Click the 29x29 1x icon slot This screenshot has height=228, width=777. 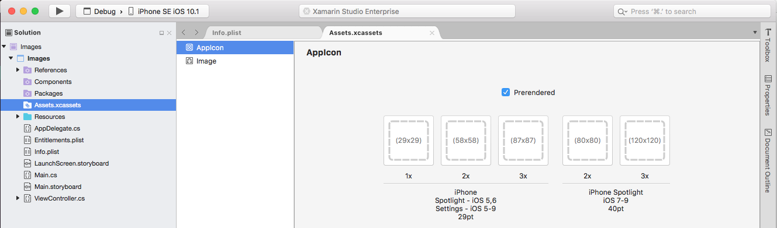pyautogui.click(x=409, y=141)
